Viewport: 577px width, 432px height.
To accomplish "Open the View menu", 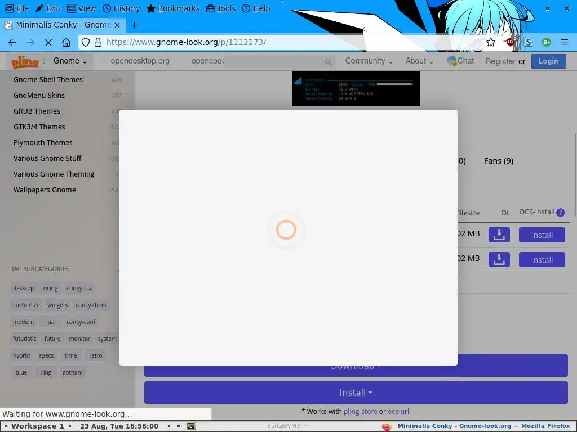I will (x=82, y=8).
